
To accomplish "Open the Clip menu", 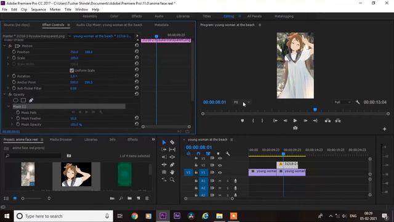I will 24,10.
